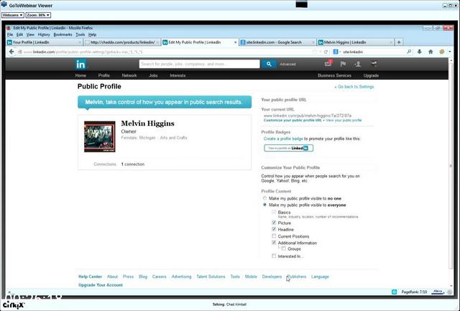The image size is (460, 311).
Task: Open a new tab with plus button
Action: click(x=399, y=42)
